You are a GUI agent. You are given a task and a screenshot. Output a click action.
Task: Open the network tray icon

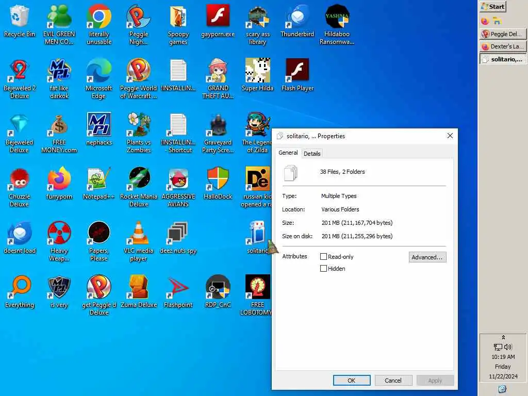pos(498,347)
